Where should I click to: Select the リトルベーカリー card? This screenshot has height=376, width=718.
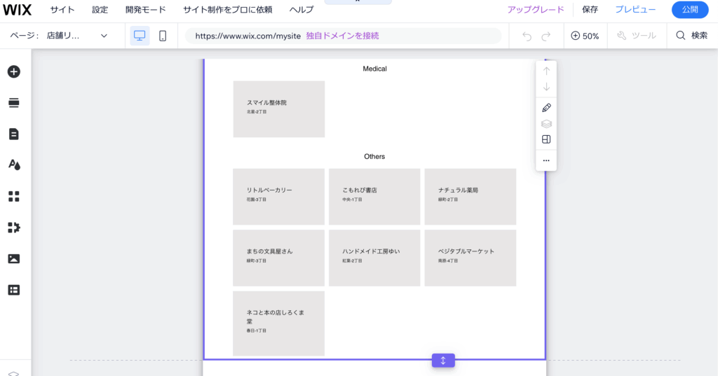pos(279,197)
